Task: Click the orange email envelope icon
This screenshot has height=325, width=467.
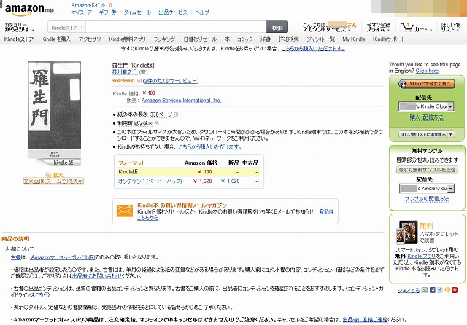Action: click(125, 211)
